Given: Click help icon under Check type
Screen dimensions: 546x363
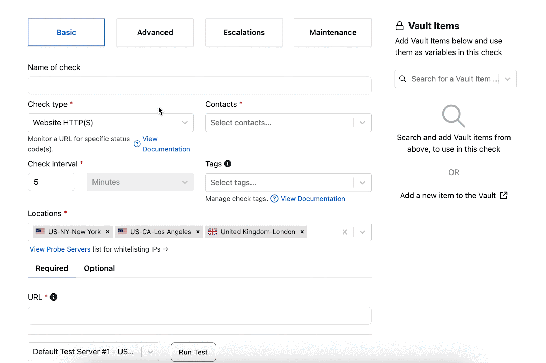Looking at the screenshot, I should coord(137,144).
